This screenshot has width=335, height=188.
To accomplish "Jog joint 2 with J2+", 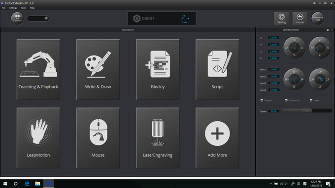I will tap(320, 72).
